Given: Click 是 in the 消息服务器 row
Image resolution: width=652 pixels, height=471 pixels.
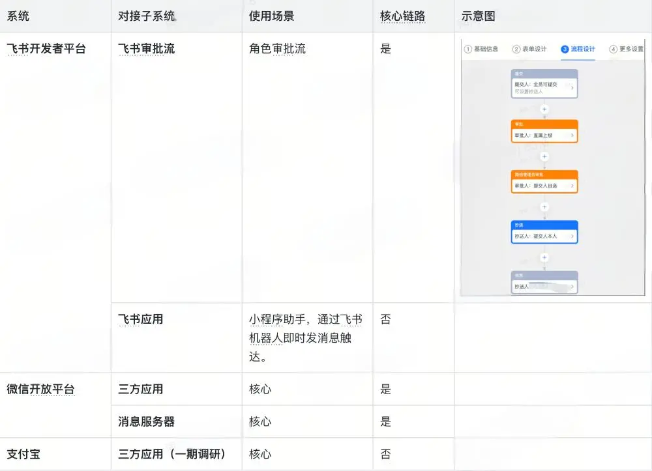Looking at the screenshot, I should 385,421.
